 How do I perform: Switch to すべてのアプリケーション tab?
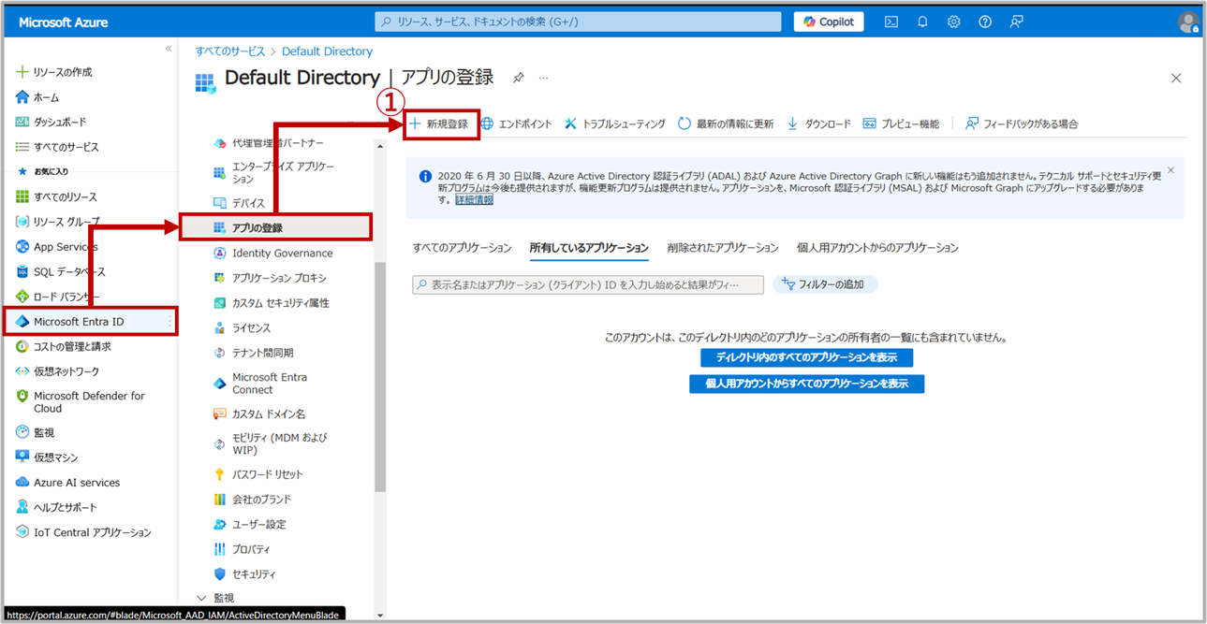click(x=463, y=248)
